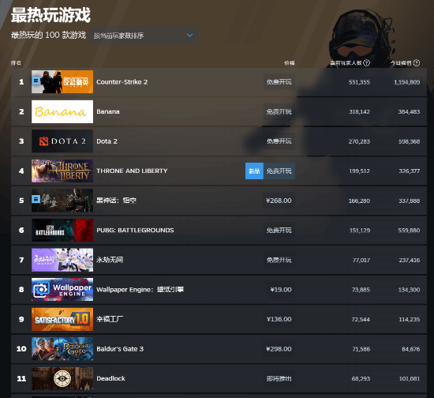This screenshot has width=434, height=398.
Task: Click the Baldur's Gate 3 title link
Action: pyautogui.click(x=120, y=349)
